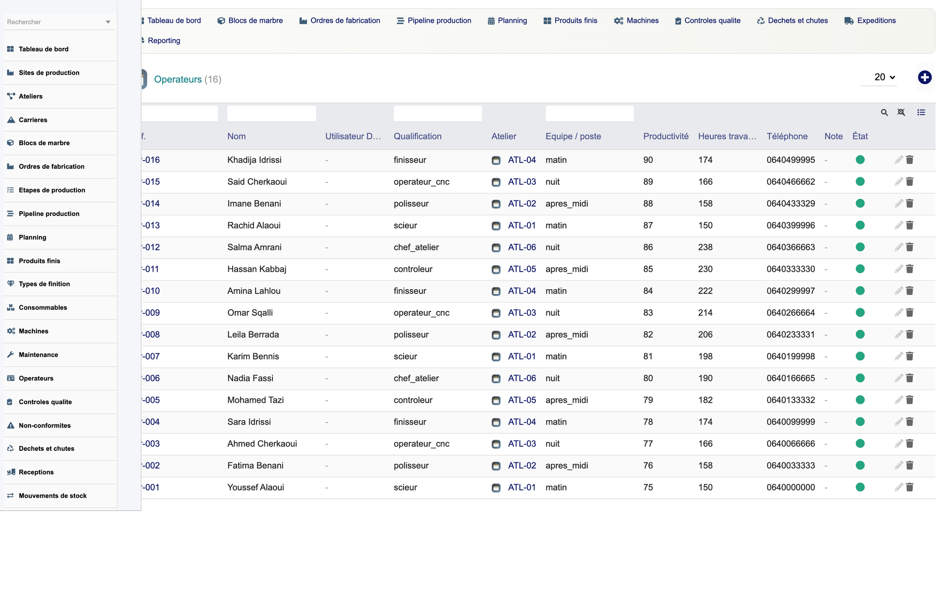Open Receptions in the sidebar
The image size is (945, 590).
tap(36, 472)
